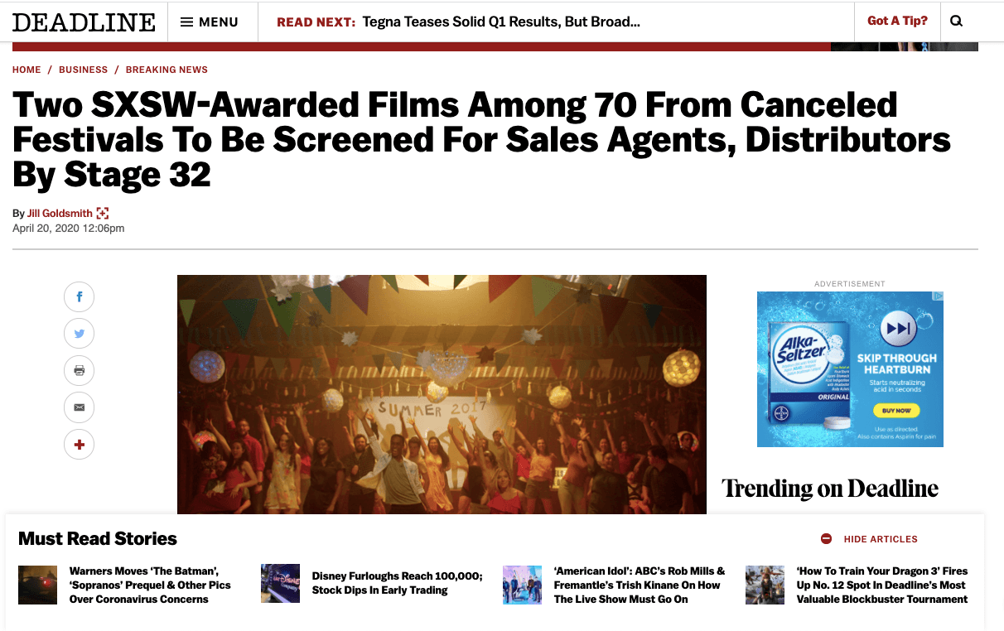Click the Got A Tip? button
Viewport: 1004px width, 631px height.
897,21
